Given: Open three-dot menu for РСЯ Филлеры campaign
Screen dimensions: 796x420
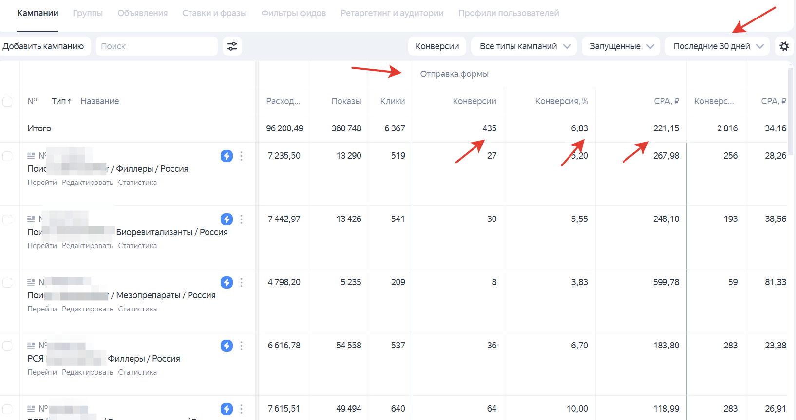Looking at the screenshot, I should point(241,346).
